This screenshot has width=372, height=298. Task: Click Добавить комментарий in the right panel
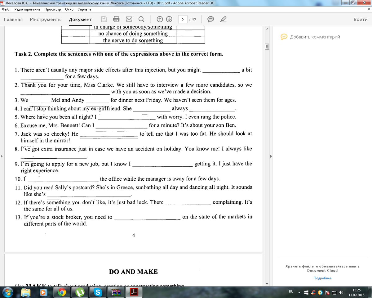click(315, 37)
